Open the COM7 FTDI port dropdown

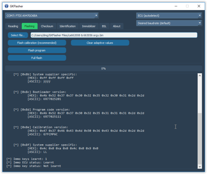(52, 15)
